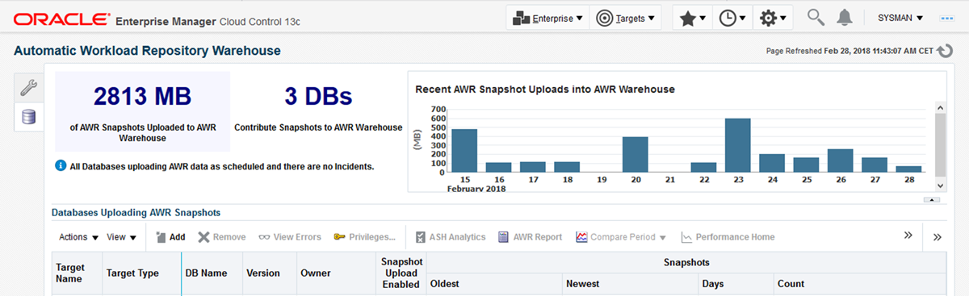Open the SYSMAN user menu
Viewport: 969px width, 296px height.
pos(900,18)
